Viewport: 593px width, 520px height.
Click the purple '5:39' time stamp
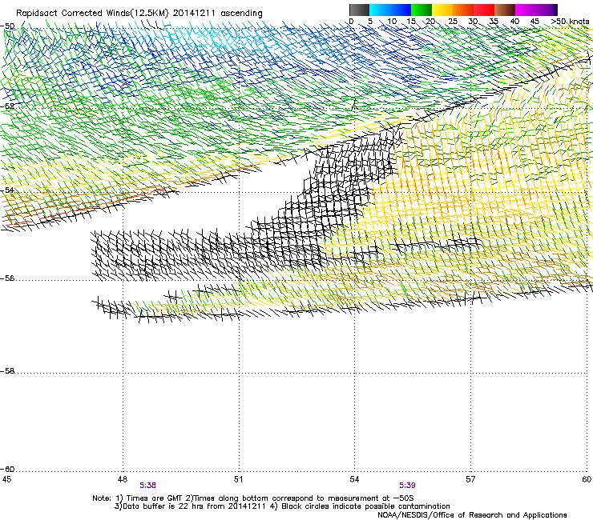point(407,486)
